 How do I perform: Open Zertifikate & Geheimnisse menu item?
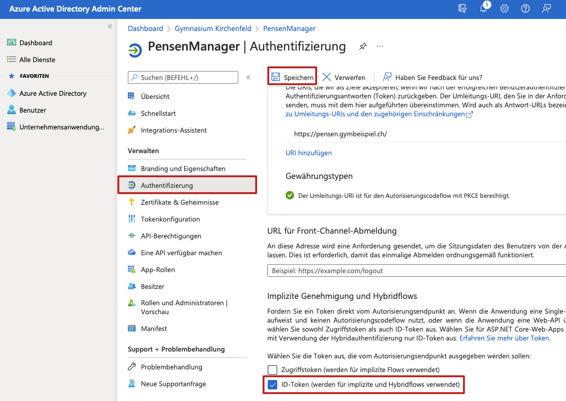[179, 202]
